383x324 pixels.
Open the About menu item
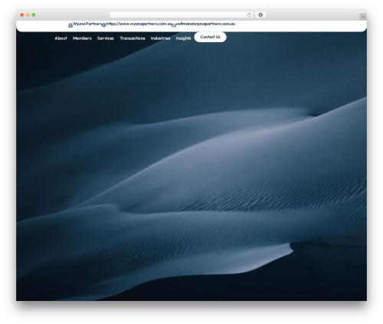61,38
